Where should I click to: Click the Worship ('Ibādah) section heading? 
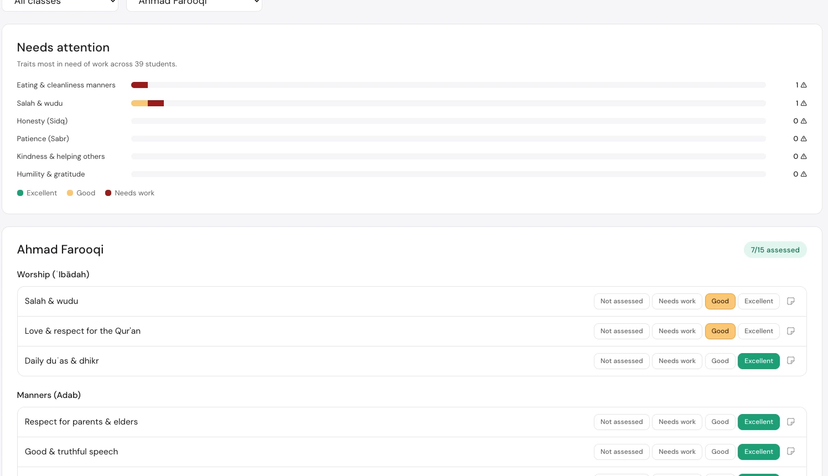[x=53, y=275]
